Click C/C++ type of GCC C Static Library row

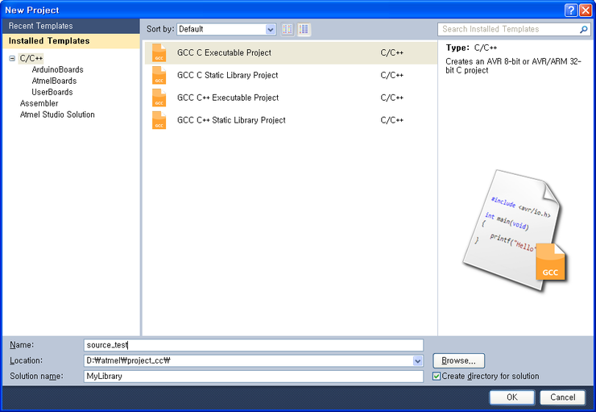[391, 75]
